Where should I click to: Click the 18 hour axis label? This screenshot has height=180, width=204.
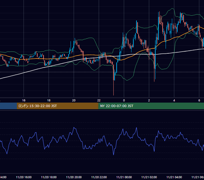tap(49, 100)
